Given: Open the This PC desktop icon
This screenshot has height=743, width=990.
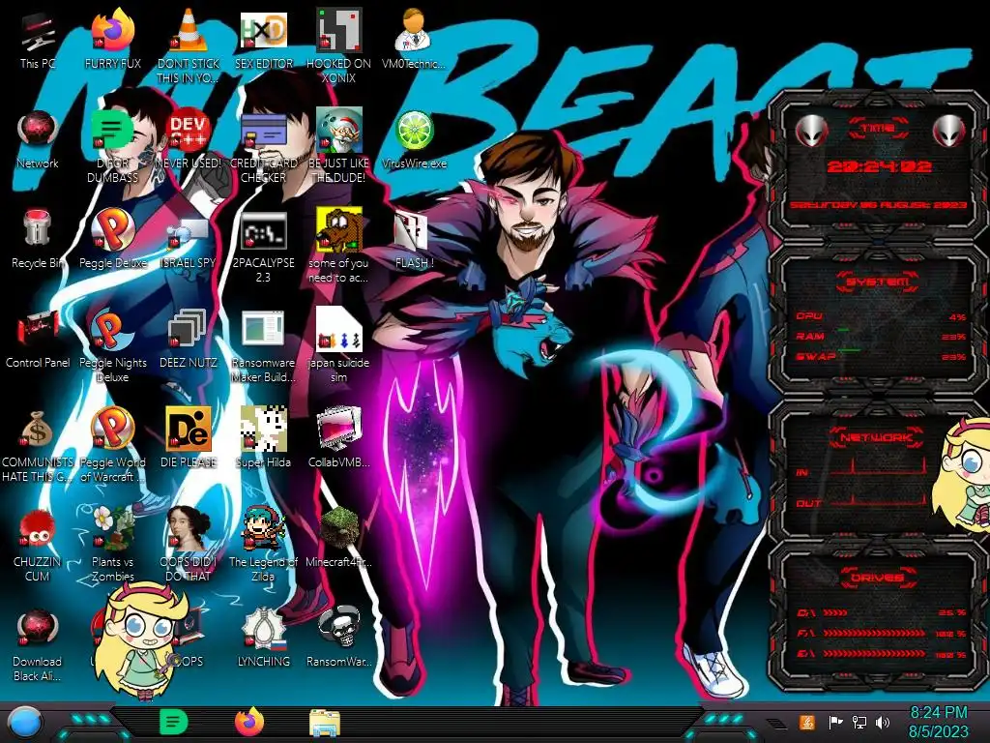Looking at the screenshot, I should click(38, 39).
